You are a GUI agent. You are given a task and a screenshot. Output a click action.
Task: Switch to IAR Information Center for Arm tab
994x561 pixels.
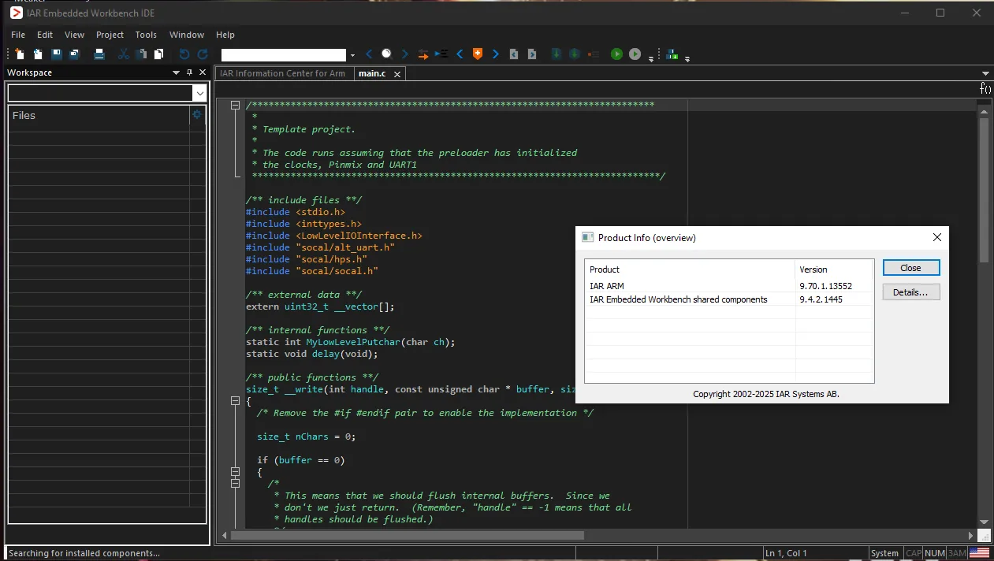(x=282, y=73)
